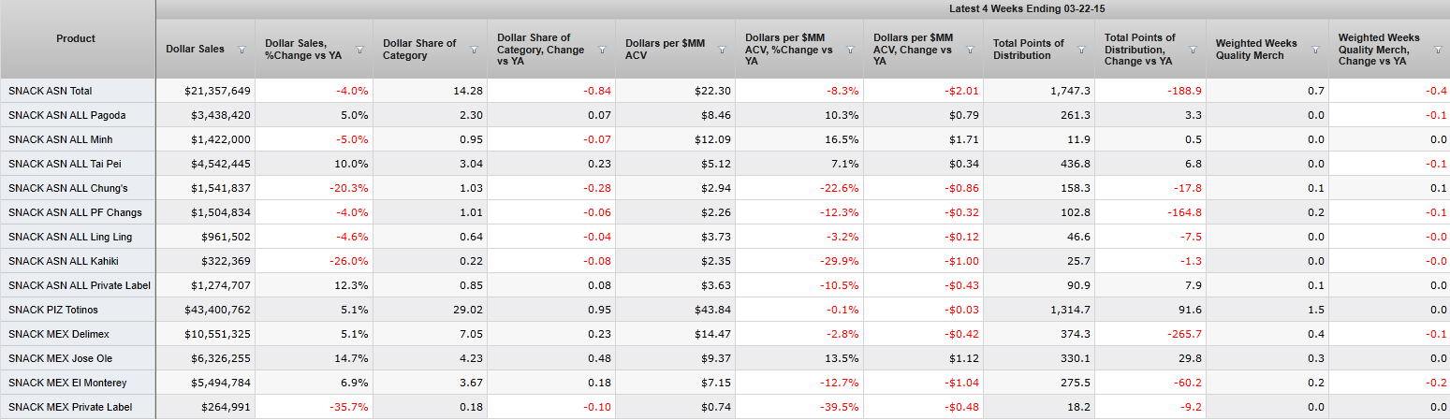Click filter icon for Dollars per $MM ACV, %Change

click(850, 50)
